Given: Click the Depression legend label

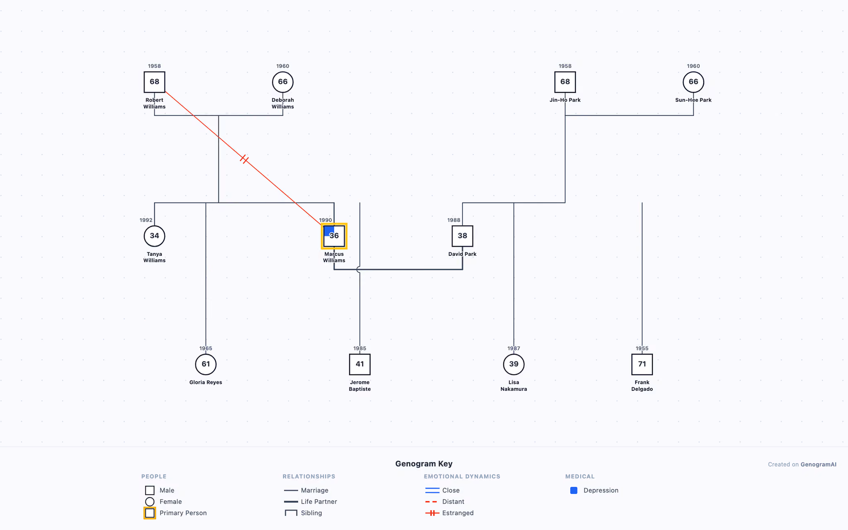Looking at the screenshot, I should [601, 490].
